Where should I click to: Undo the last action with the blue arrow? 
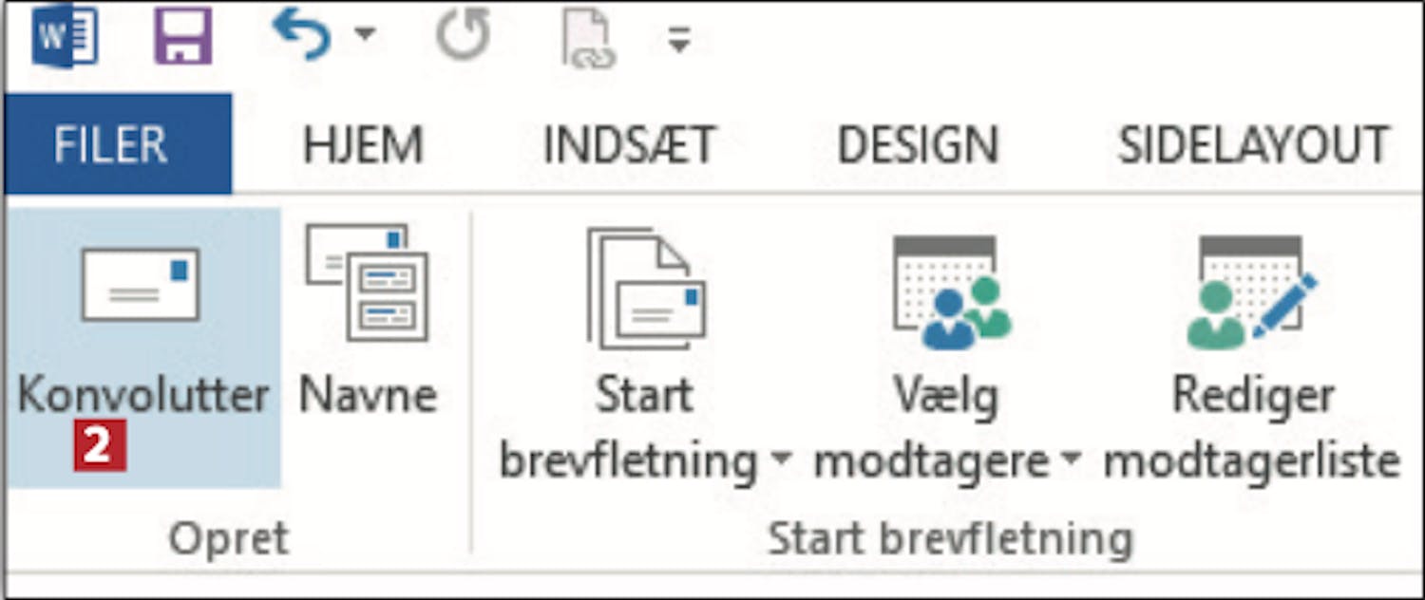tap(301, 36)
